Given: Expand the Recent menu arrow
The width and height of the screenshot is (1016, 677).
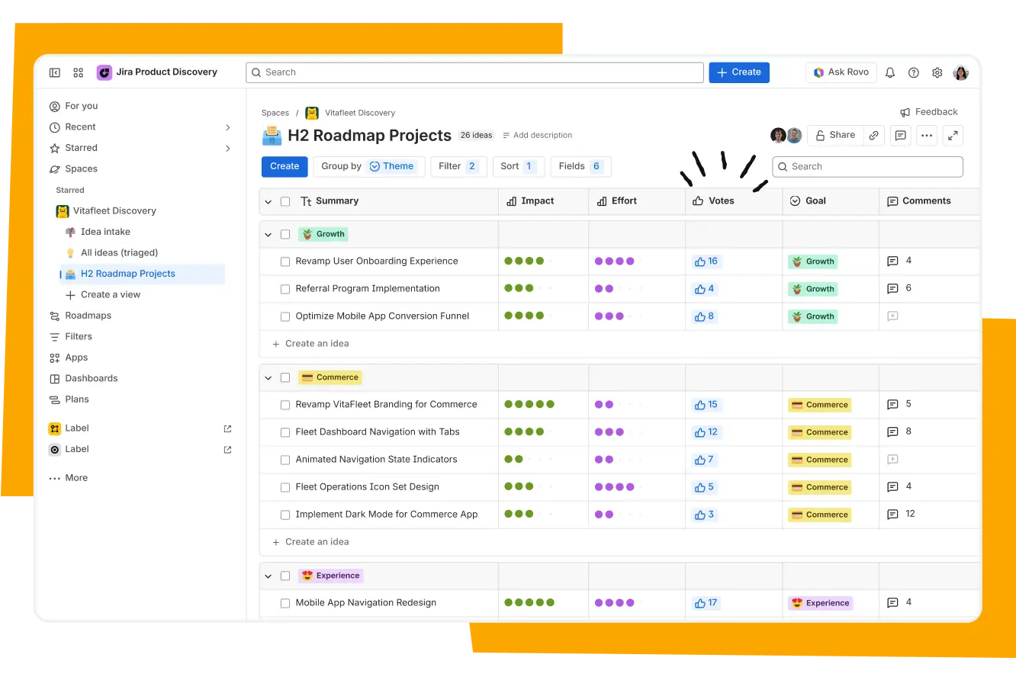Looking at the screenshot, I should click(227, 127).
